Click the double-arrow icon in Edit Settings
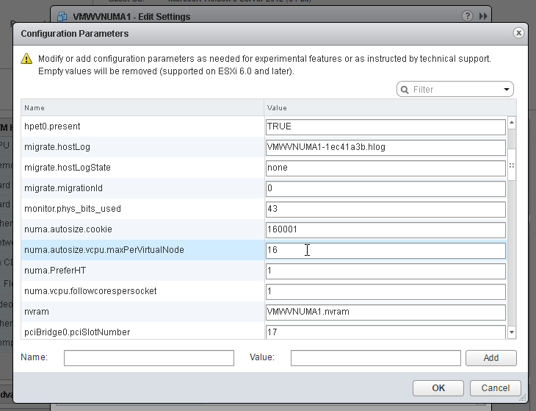The image size is (536, 411). coord(483,16)
